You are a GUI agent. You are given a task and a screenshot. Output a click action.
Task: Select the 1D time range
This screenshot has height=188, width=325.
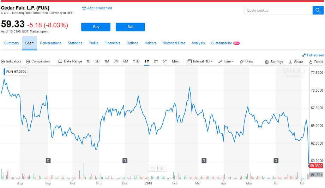(89, 61)
